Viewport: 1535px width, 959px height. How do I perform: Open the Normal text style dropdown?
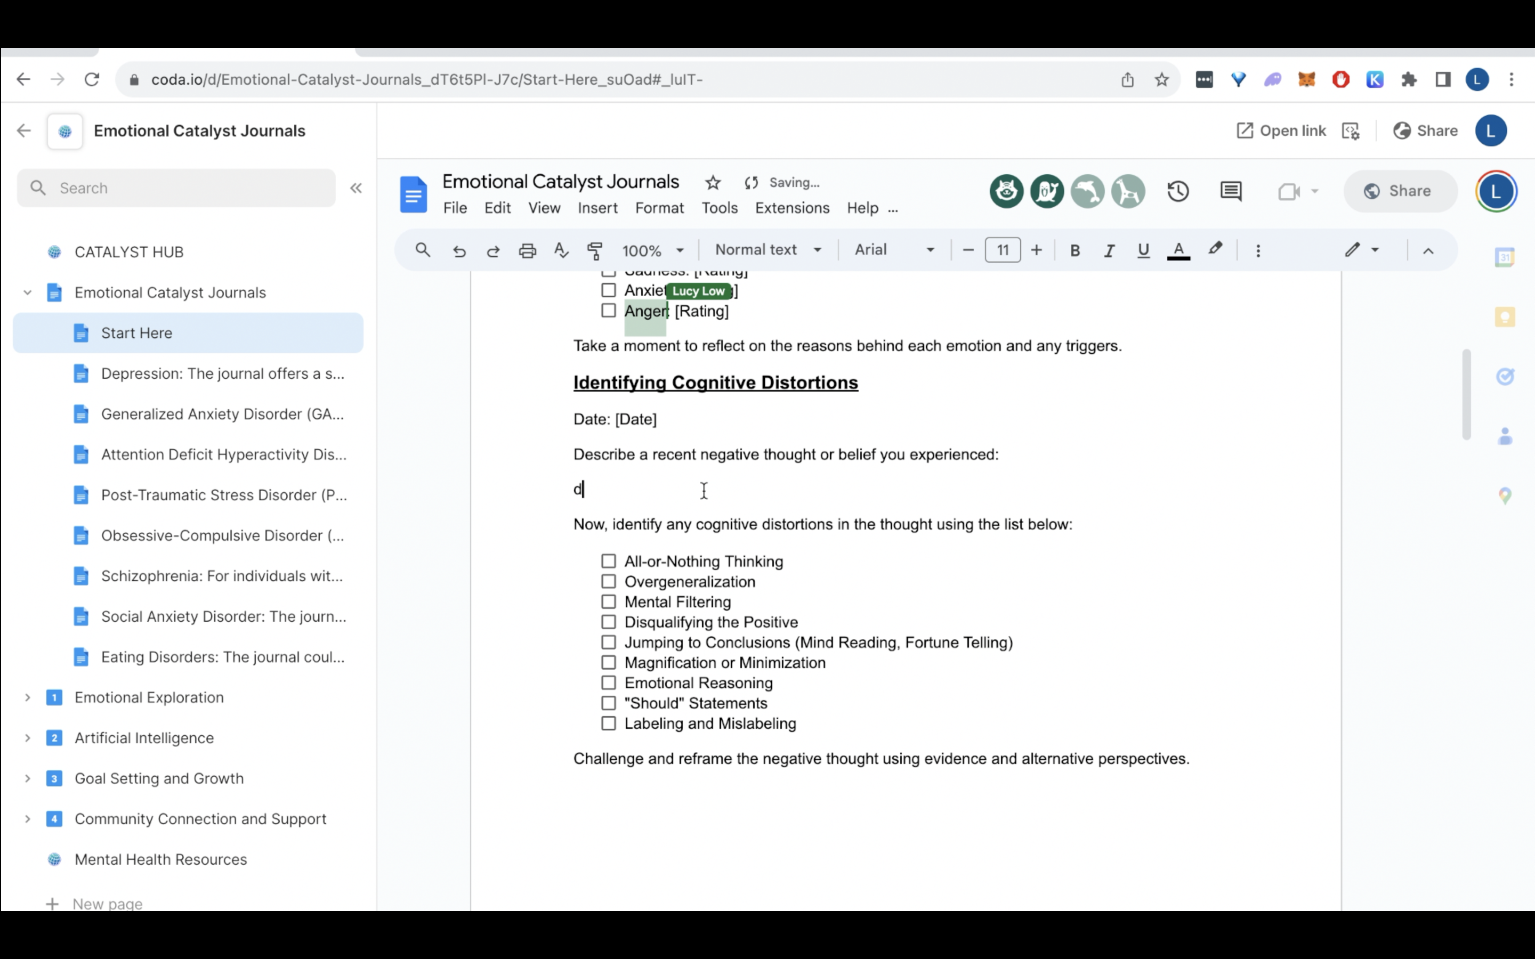click(768, 250)
